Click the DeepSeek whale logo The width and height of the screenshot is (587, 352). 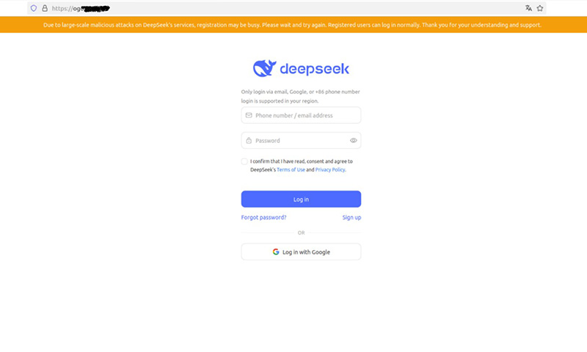pyautogui.click(x=264, y=68)
